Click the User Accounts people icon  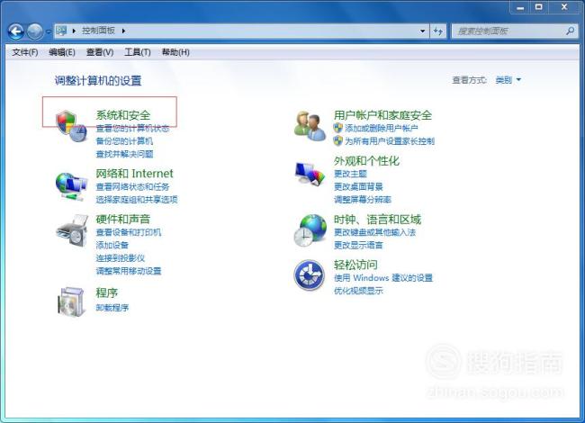310,126
